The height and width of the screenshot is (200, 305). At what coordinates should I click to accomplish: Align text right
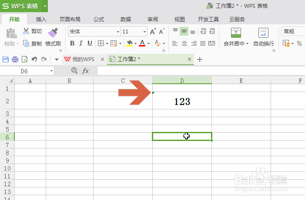click(x=194, y=43)
